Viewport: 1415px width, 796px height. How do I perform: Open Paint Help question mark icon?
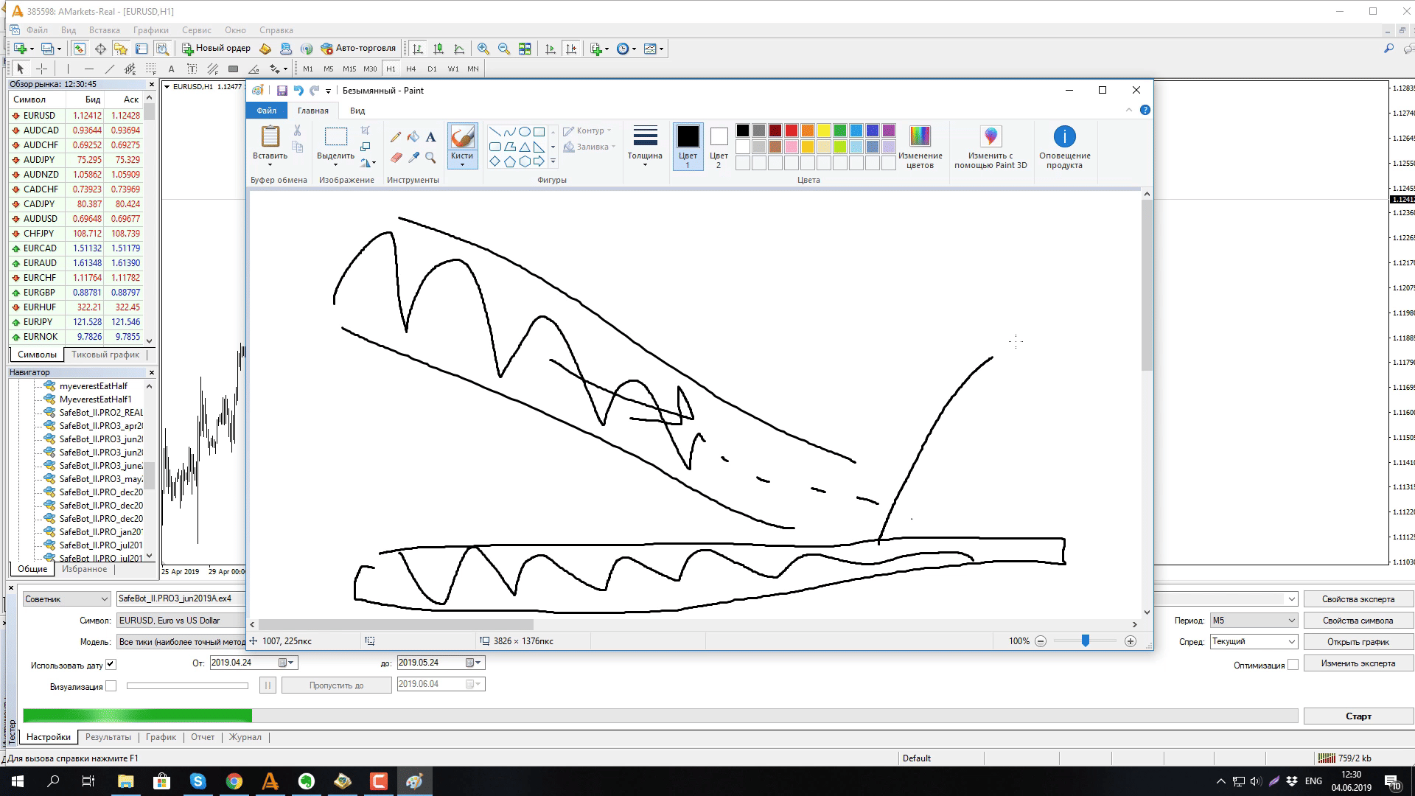coord(1145,110)
